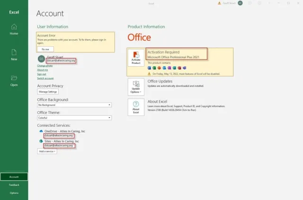Click the Teams icon in product list
The image size is (303, 200).
pos(185,68)
